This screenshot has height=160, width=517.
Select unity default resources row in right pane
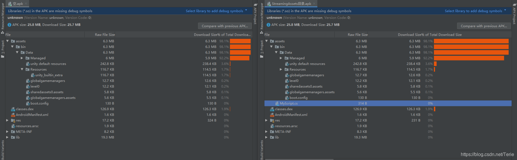tap(388, 64)
